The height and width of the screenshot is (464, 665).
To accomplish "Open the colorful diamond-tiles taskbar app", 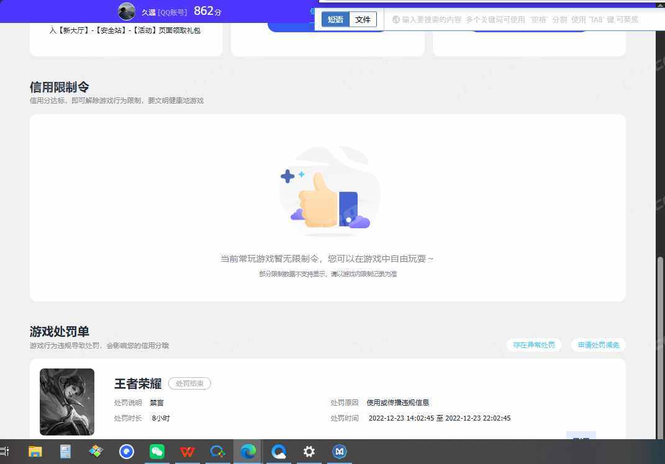I will pyautogui.click(x=96, y=452).
